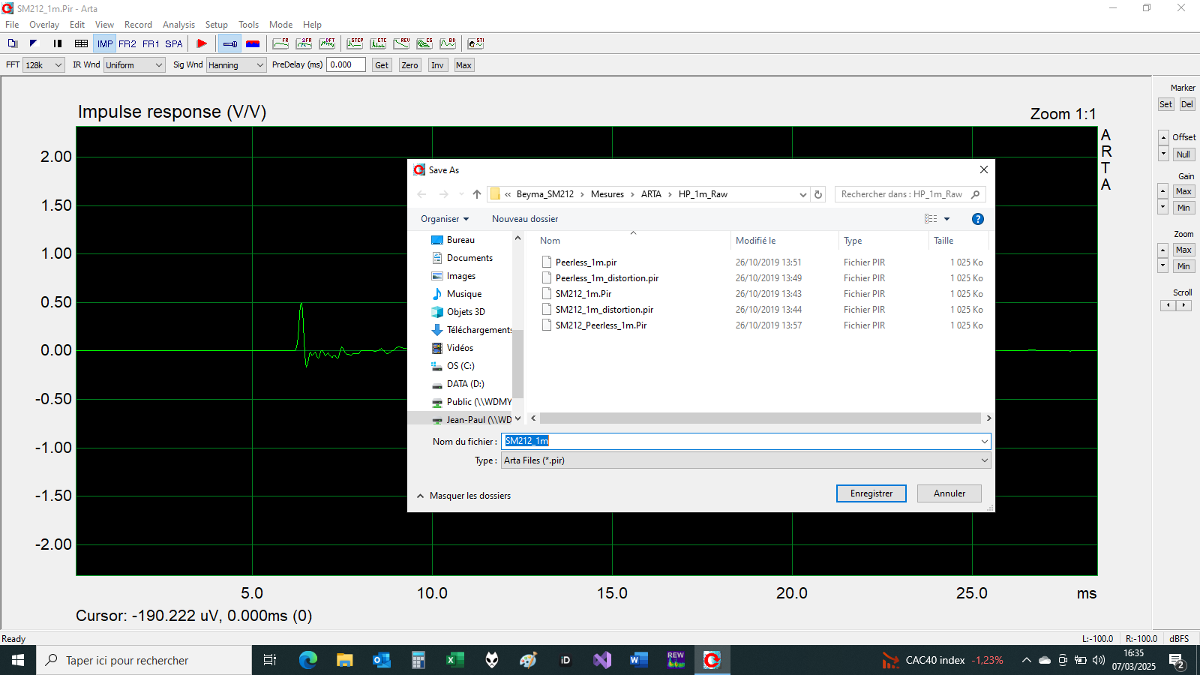Image resolution: width=1200 pixels, height=675 pixels.
Task: Click the horizontal scrollbar in the file list
Action: (760, 418)
